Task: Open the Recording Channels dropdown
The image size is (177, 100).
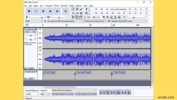Action: (x=95, y=21)
